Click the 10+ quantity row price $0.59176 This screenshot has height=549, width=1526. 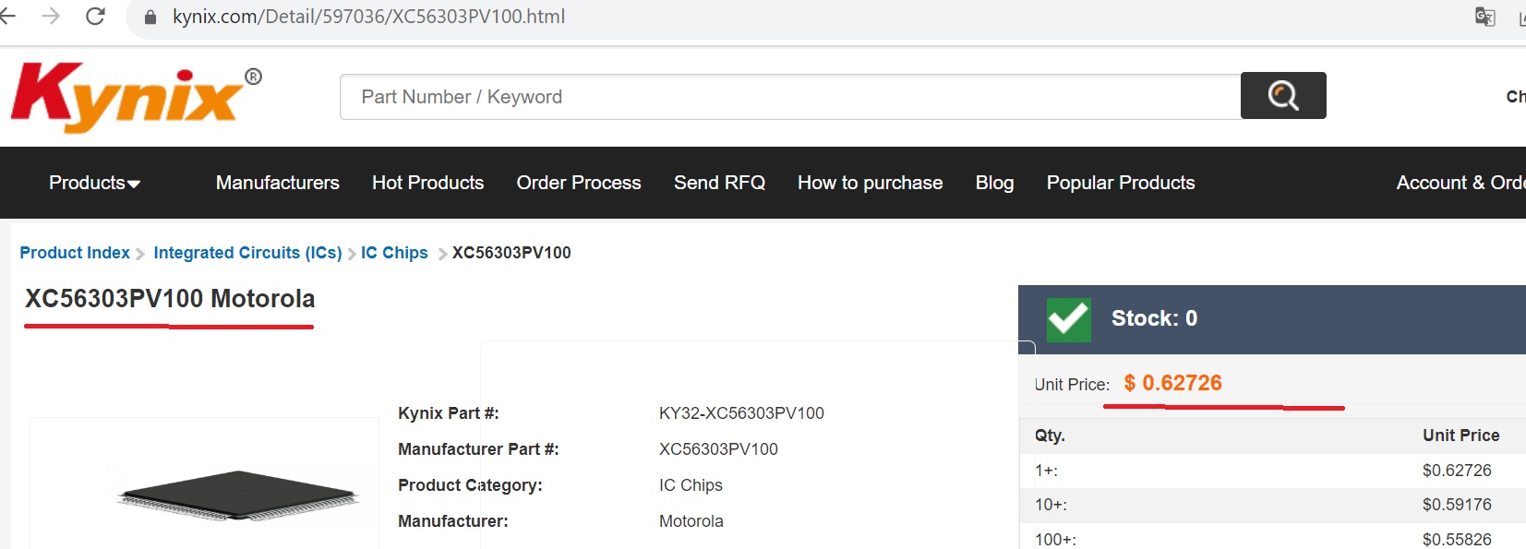pos(1457,505)
